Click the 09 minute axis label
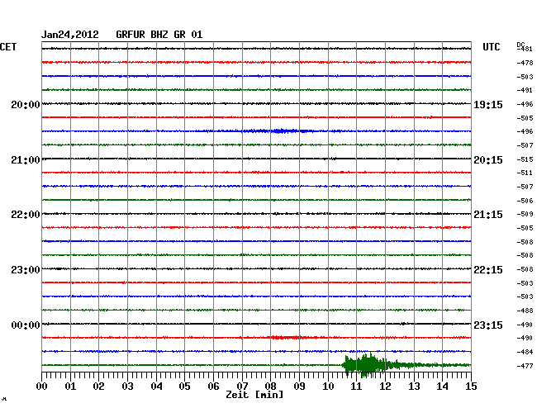Image resolution: width=537 pixels, height=408 pixels. click(299, 386)
